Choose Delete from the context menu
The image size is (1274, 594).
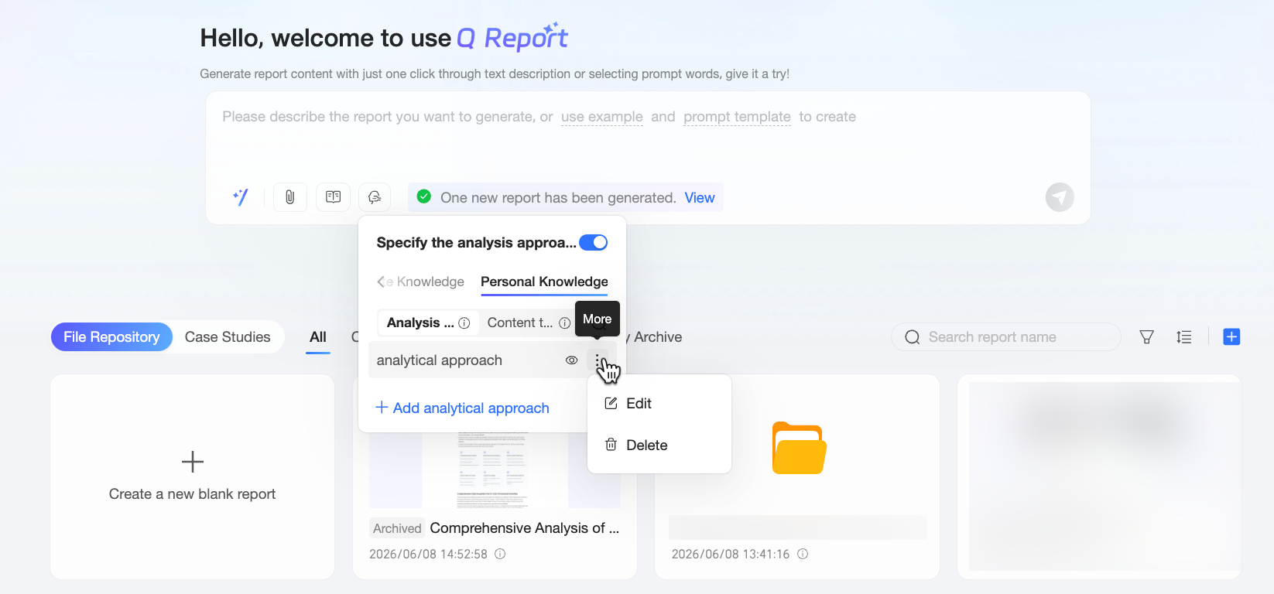[x=659, y=445]
